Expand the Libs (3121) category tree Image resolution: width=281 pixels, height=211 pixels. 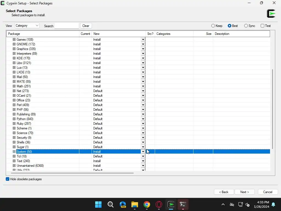[x=14, y=63]
